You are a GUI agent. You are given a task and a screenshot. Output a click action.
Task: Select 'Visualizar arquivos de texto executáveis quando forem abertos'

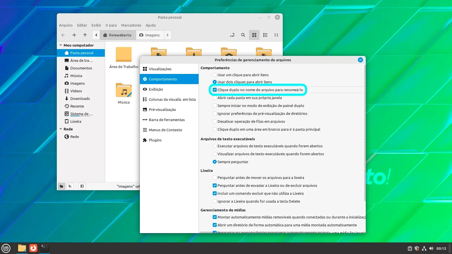pos(268,154)
